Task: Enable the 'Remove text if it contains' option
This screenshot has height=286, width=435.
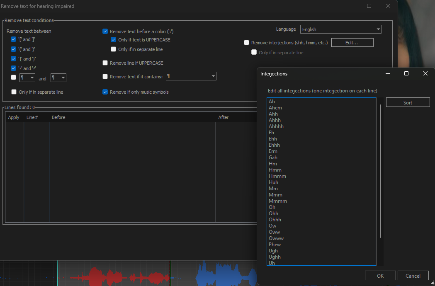Action: [105, 76]
